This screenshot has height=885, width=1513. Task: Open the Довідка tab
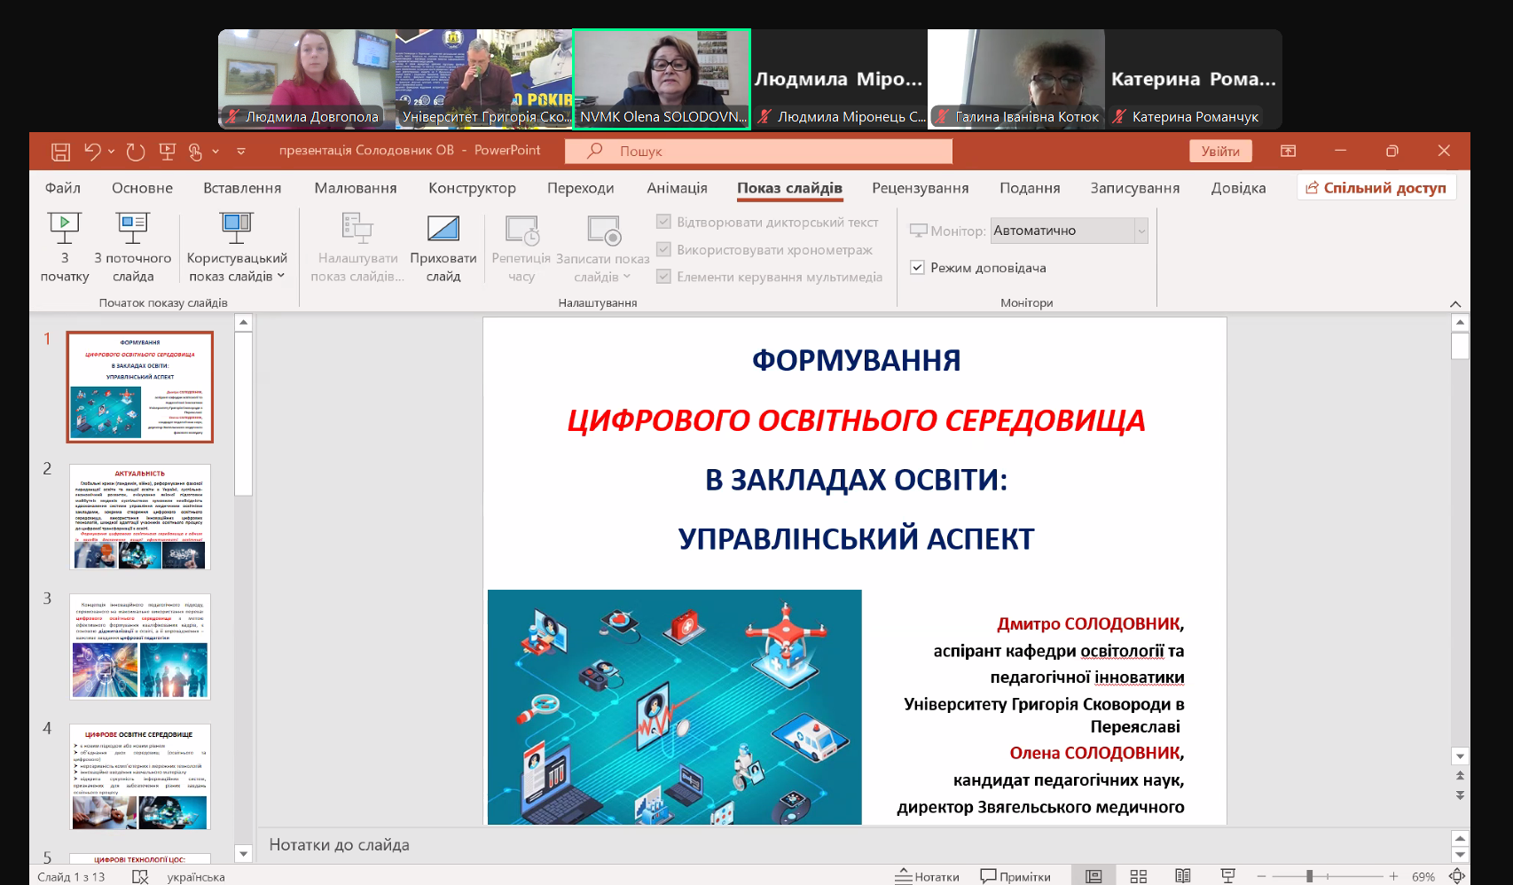[x=1238, y=188]
